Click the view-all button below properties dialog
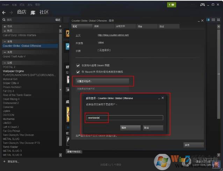The width and height of the screenshot is (223, 171). pos(74,151)
